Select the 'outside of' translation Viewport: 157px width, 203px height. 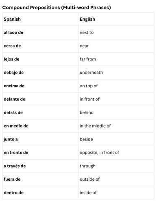click(89, 179)
